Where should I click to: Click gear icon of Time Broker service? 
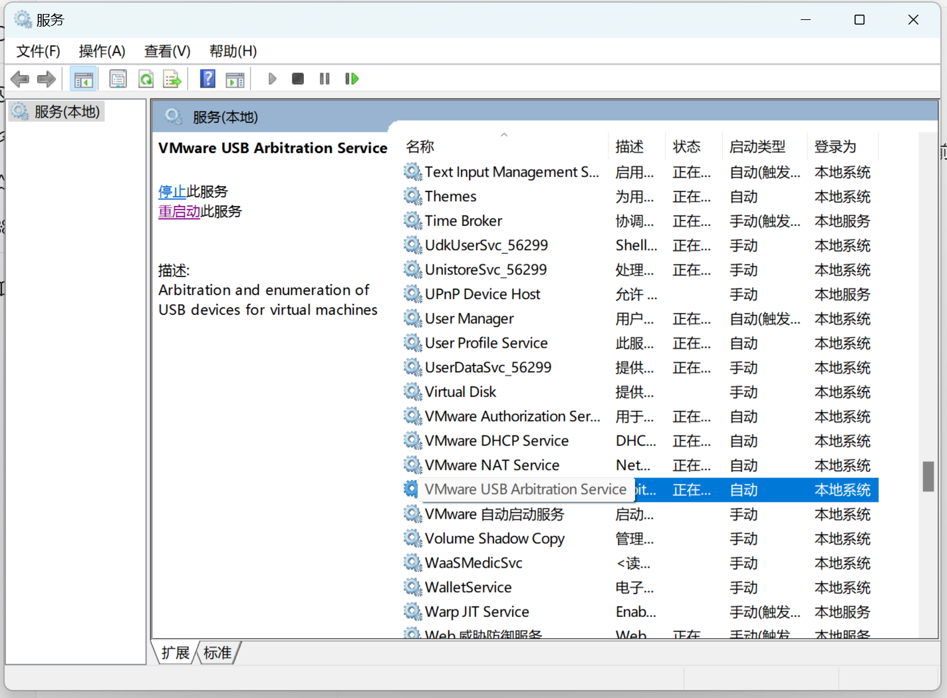413,221
